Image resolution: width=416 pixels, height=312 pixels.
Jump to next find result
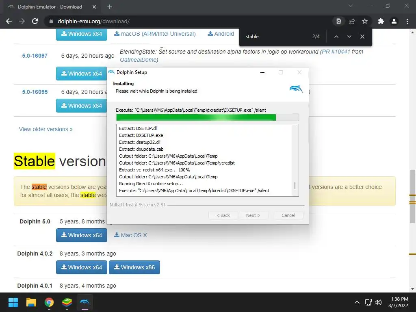pyautogui.click(x=349, y=37)
